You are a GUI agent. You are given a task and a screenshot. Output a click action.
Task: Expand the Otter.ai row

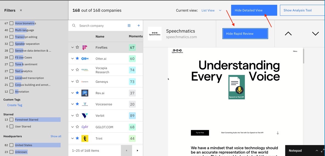[72, 59]
